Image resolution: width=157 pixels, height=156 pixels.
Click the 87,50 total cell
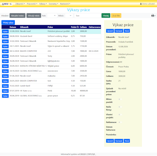[x=82, y=96]
